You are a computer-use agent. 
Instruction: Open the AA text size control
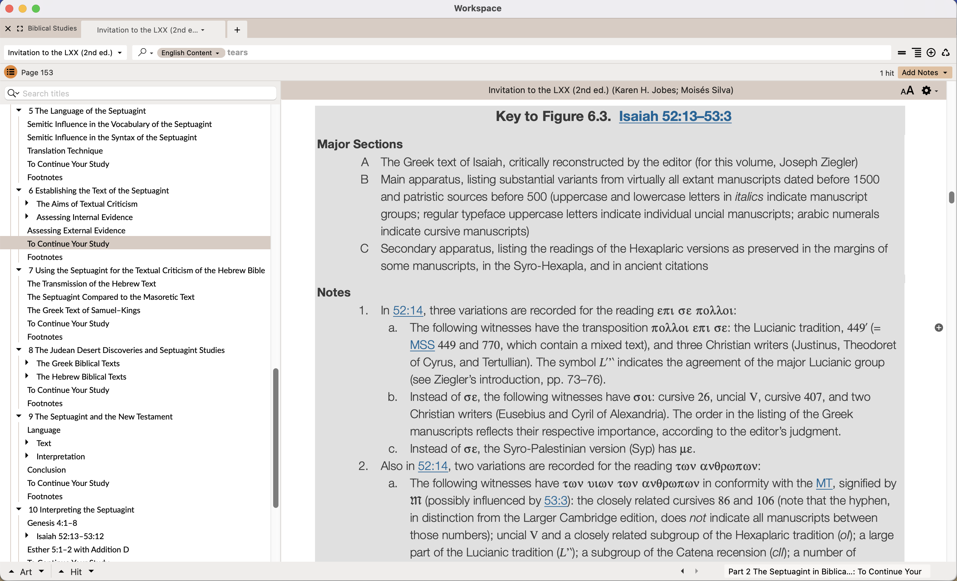(x=907, y=90)
